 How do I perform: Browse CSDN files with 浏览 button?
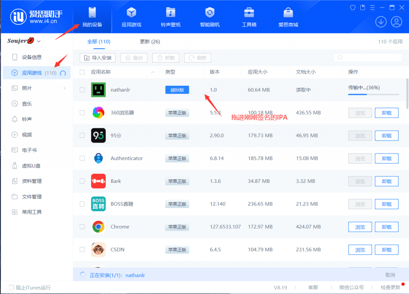(360, 250)
